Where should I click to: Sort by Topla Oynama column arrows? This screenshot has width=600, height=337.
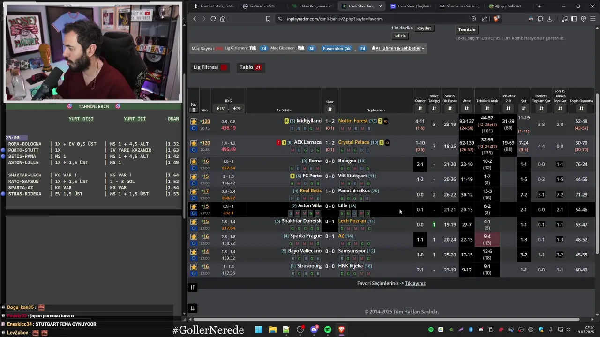click(x=581, y=109)
